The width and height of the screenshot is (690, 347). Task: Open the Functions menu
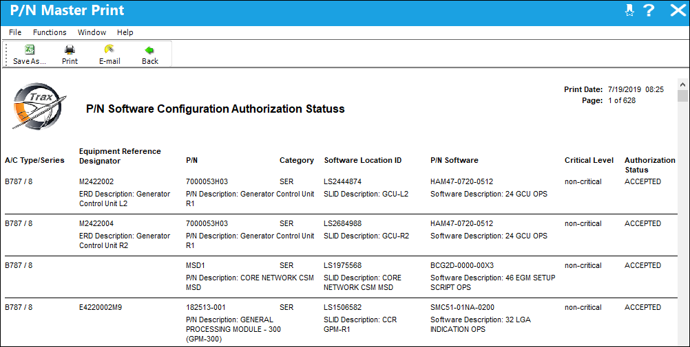[x=50, y=32]
